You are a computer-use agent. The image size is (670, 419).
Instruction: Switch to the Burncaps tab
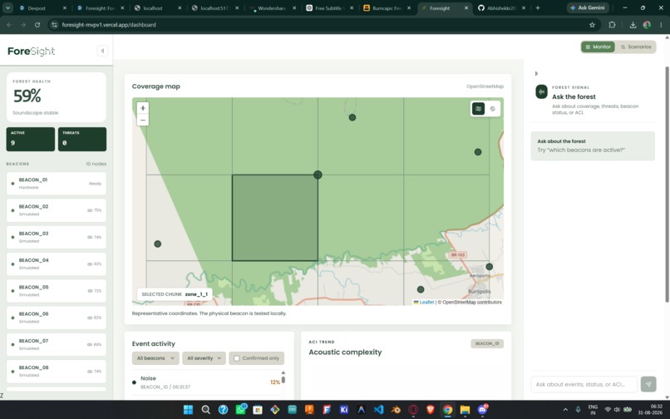coord(387,8)
